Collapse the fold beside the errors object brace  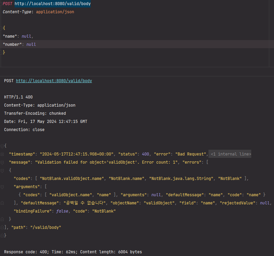pyautogui.click(x=2, y=170)
